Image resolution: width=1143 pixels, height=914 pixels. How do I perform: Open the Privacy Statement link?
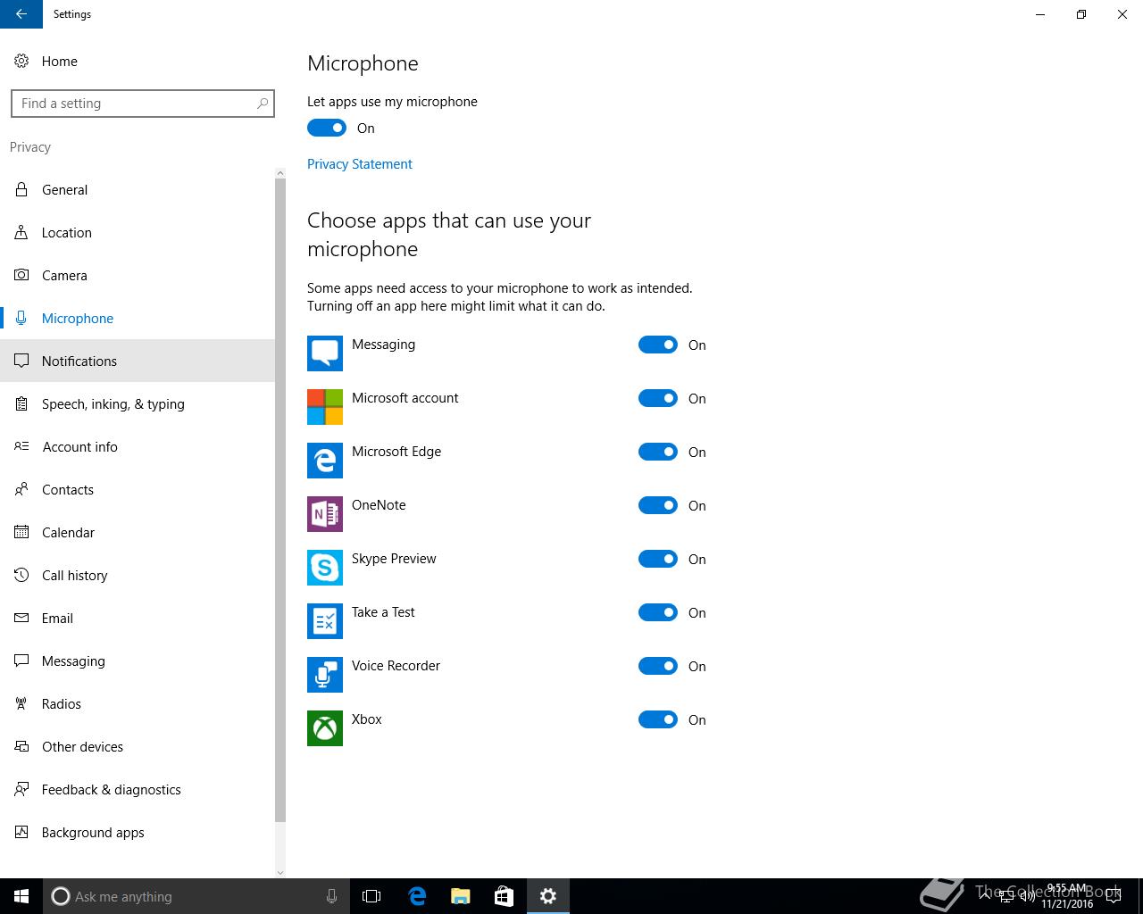tap(359, 164)
